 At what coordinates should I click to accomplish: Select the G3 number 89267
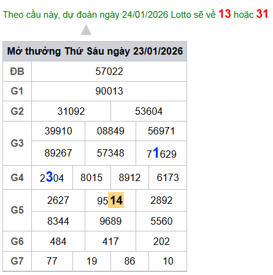point(58,153)
